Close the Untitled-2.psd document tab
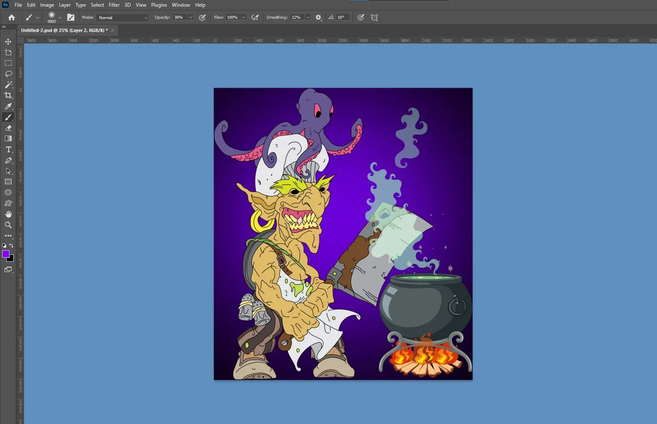The height and width of the screenshot is (424, 657). tap(113, 30)
